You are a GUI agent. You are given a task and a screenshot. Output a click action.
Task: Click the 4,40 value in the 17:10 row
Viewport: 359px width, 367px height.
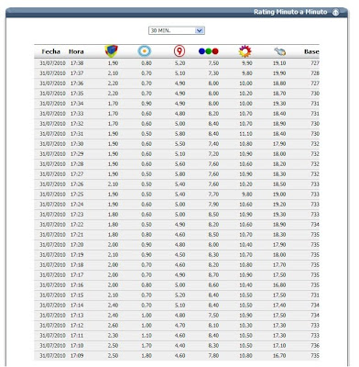click(180, 346)
